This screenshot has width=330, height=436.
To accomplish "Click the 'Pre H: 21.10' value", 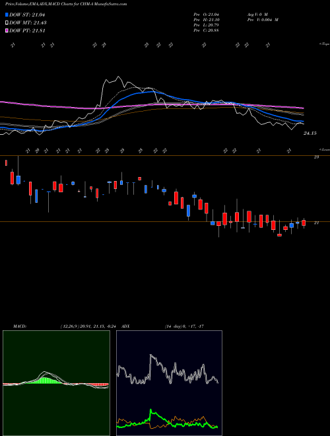I will click(x=207, y=20).
